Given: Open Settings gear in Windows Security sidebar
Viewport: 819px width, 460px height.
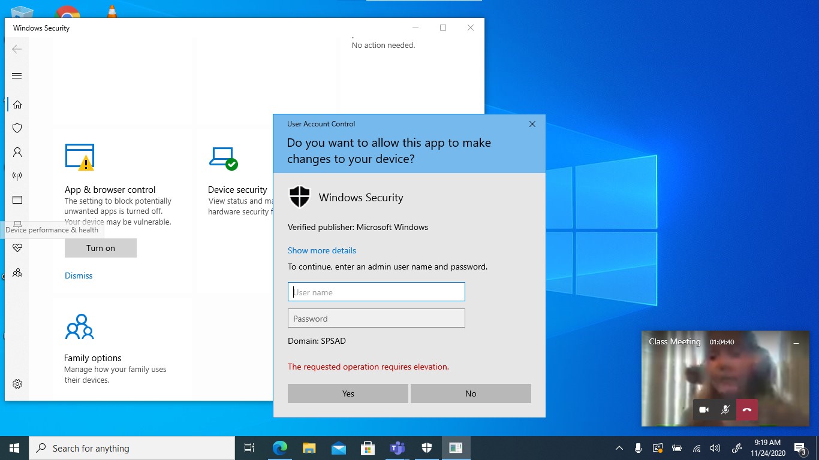Looking at the screenshot, I should click(17, 384).
